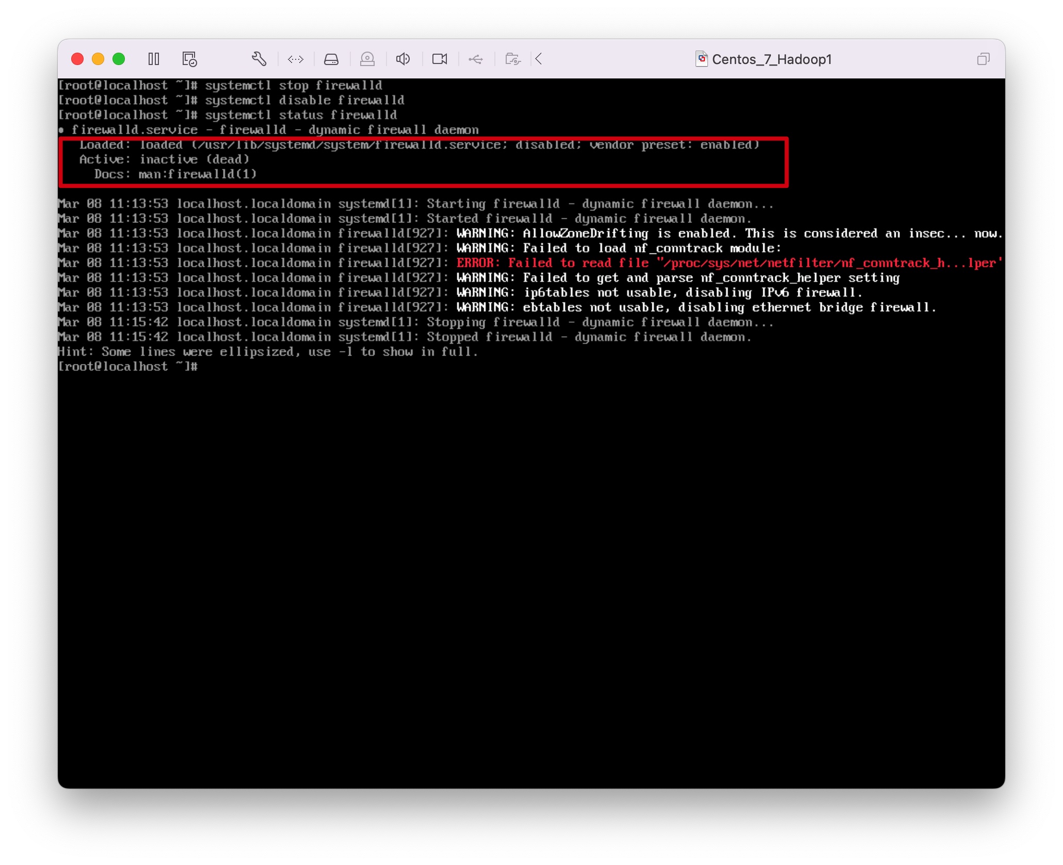Image resolution: width=1063 pixels, height=865 pixels.
Task: Click the USB devices icon
Action: click(x=476, y=59)
